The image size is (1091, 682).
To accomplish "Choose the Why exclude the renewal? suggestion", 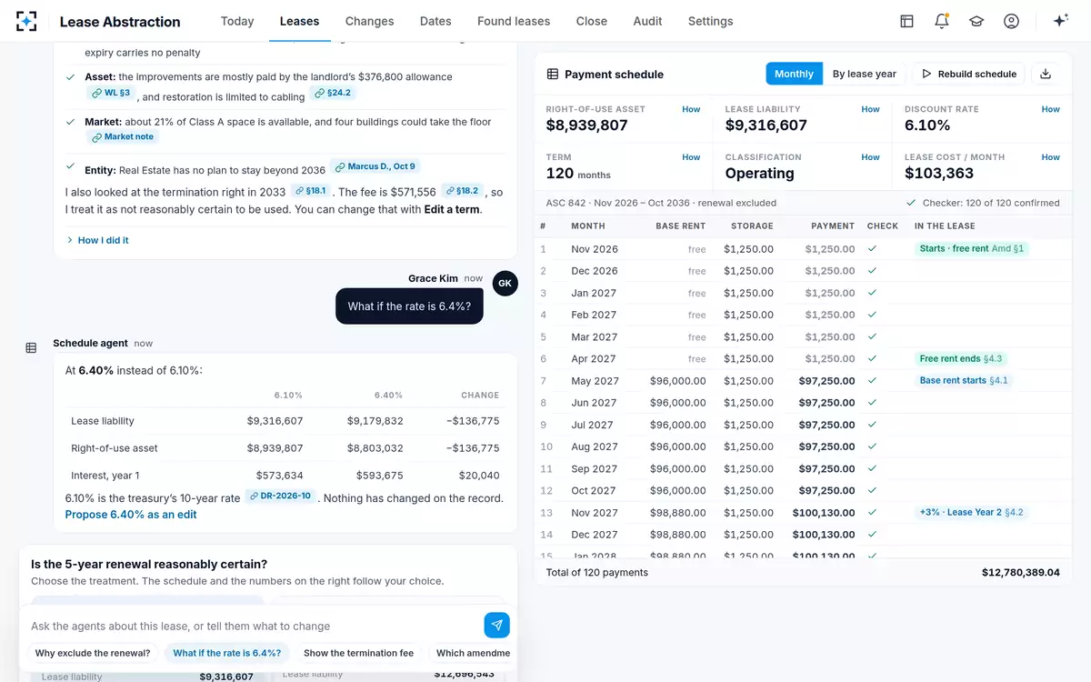I will [93, 653].
